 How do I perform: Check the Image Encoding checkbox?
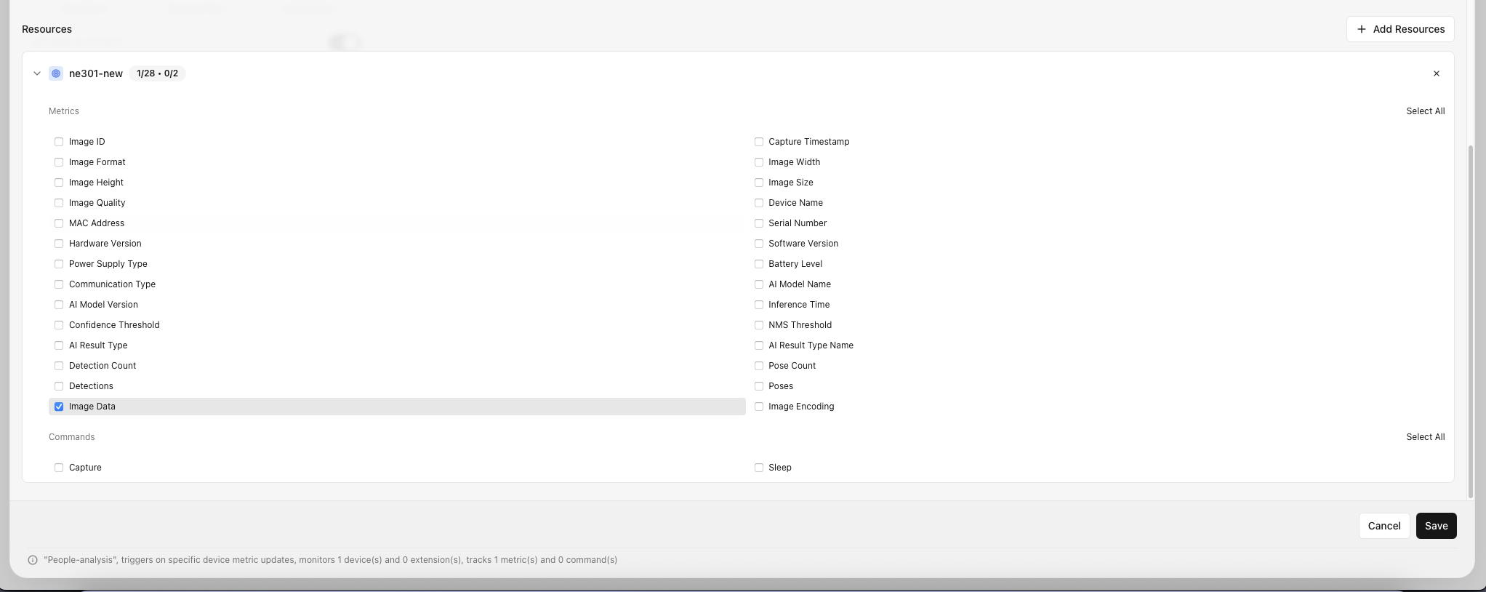[758, 407]
